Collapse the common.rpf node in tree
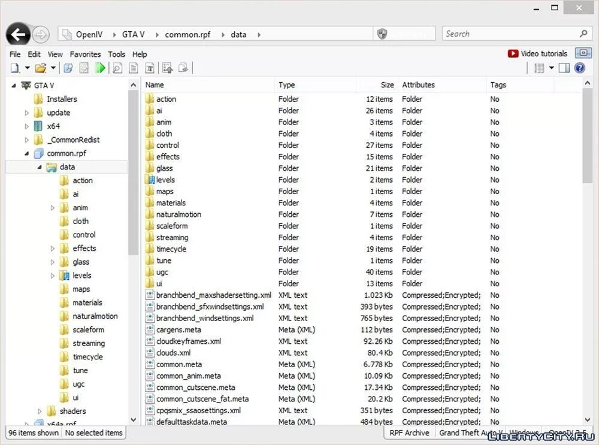Image resolution: width=599 pixels, height=445 pixels. pyautogui.click(x=26, y=153)
